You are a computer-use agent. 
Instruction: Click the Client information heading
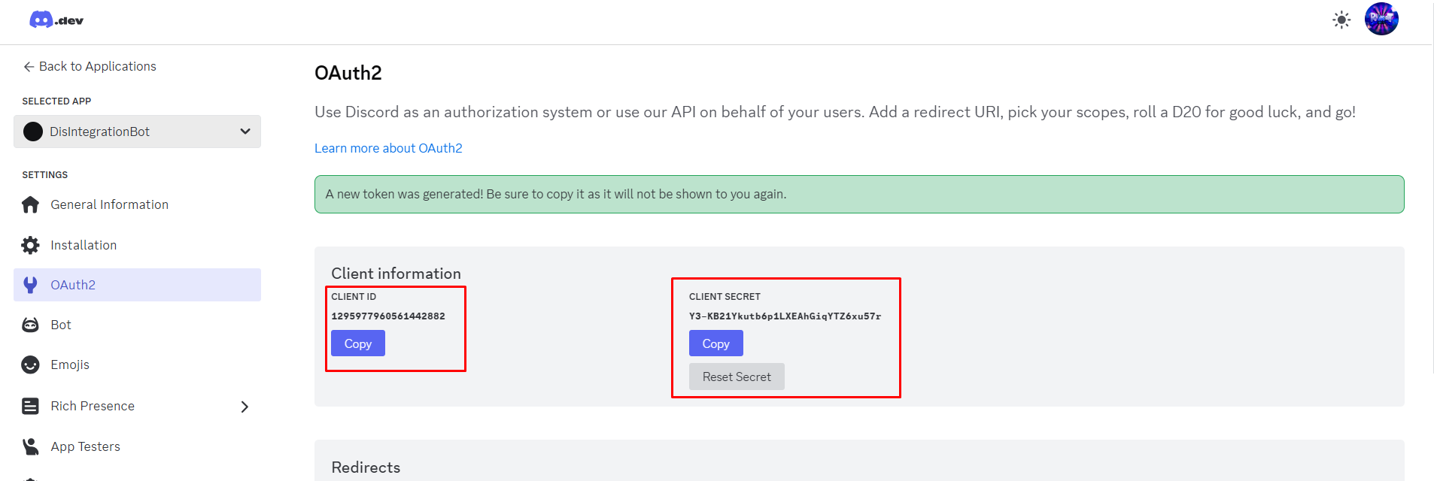[396, 274]
